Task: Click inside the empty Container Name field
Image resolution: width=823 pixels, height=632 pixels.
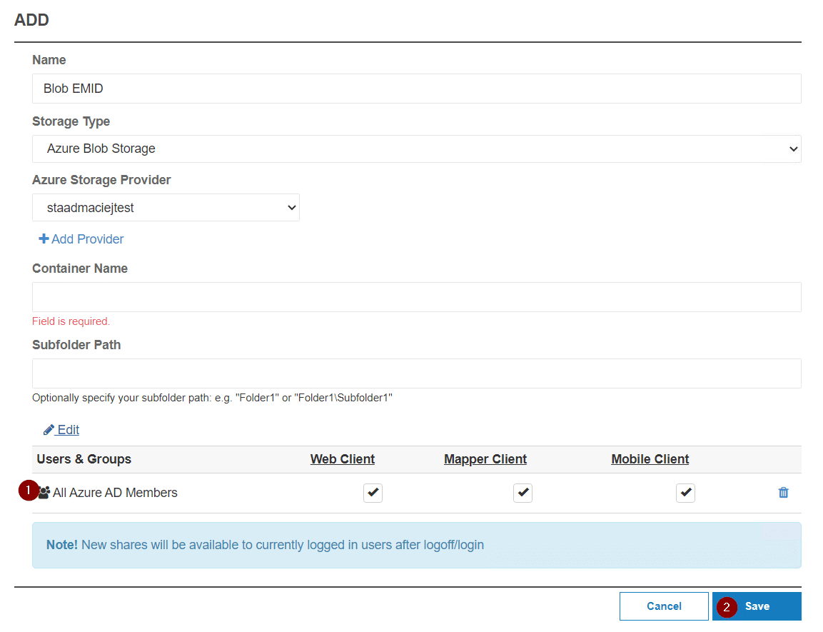Action: (x=416, y=296)
